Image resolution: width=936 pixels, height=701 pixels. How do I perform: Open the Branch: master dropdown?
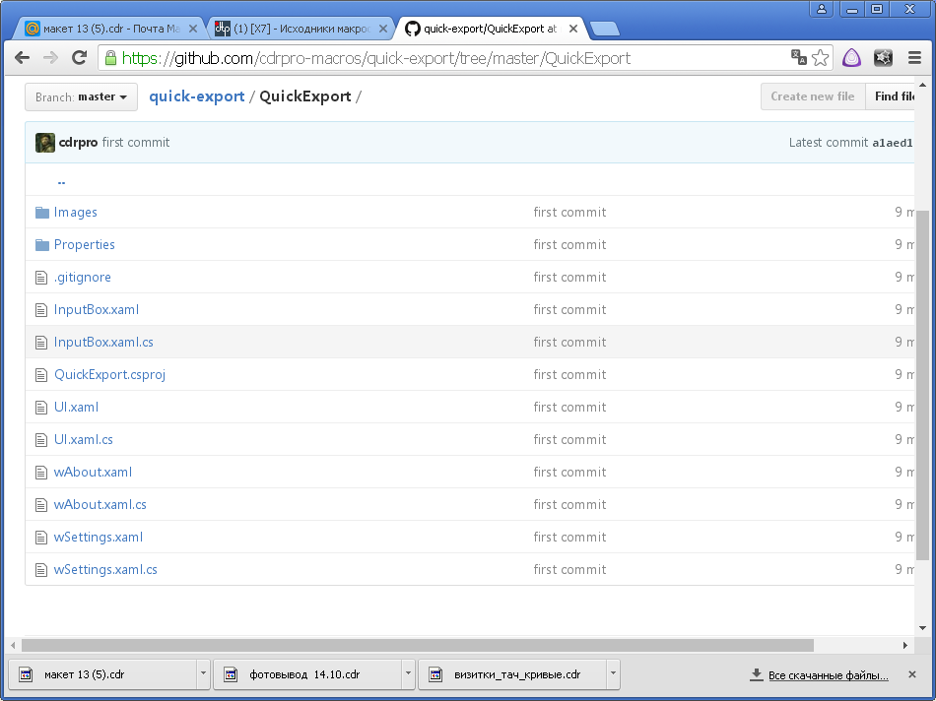(x=81, y=96)
